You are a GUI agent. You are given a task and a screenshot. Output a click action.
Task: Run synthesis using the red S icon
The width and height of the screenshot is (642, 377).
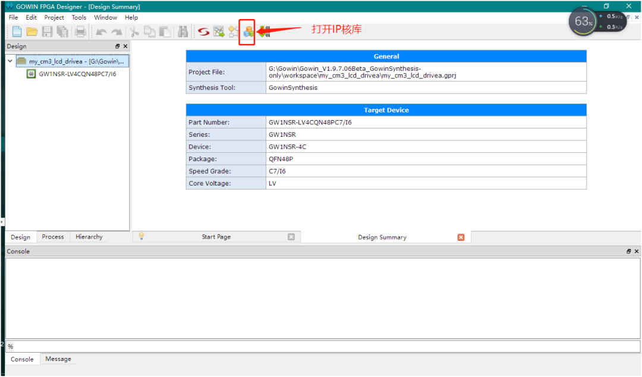pos(203,32)
